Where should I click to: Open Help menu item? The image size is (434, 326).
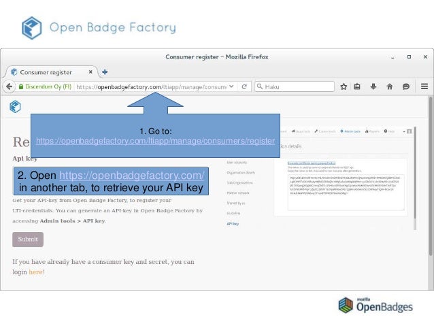coord(389,131)
